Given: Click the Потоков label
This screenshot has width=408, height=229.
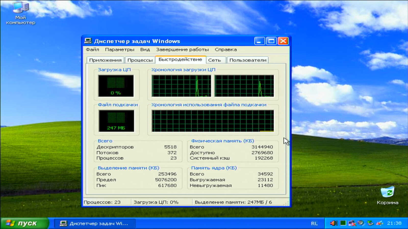Looking at the screenshot, I should (107, 153).
